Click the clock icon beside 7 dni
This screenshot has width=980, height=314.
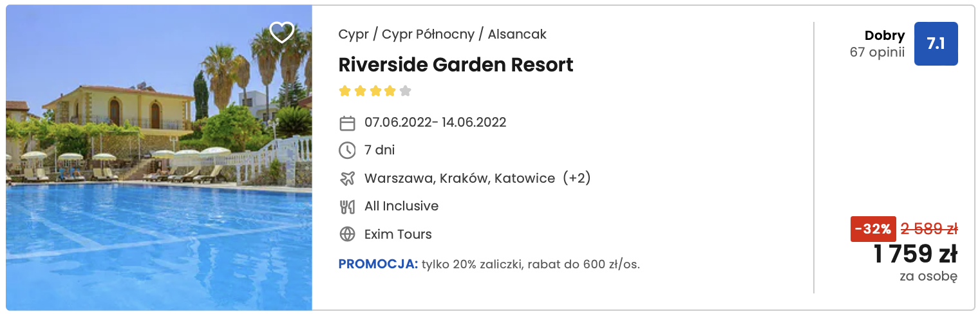coord(347,151)
